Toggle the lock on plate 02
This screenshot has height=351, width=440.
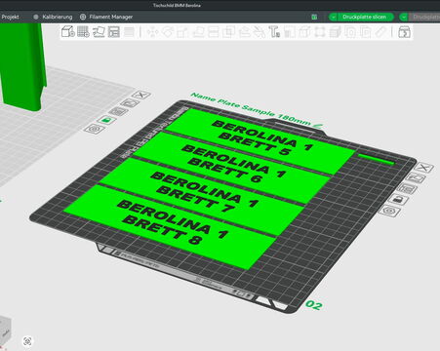coord(398,200)
